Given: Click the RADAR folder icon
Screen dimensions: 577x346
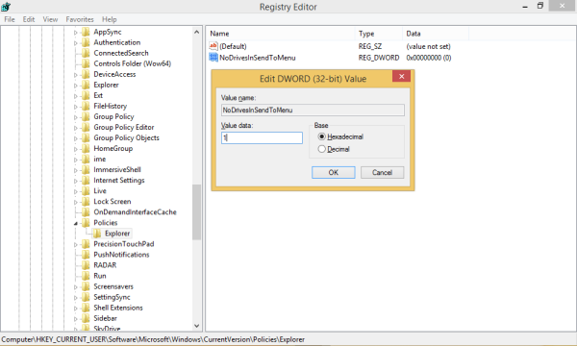Looking at the screenshot, I should pyautogui.click(x=86, y=265).
